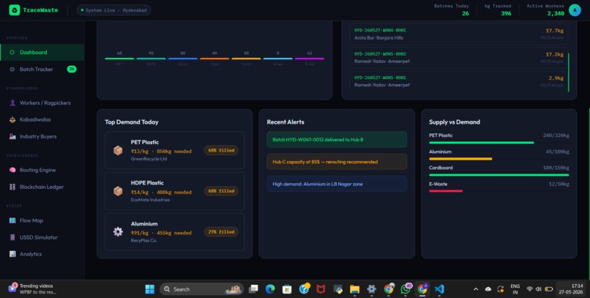Open File Explorer from the taskbar

click(354, 289)
